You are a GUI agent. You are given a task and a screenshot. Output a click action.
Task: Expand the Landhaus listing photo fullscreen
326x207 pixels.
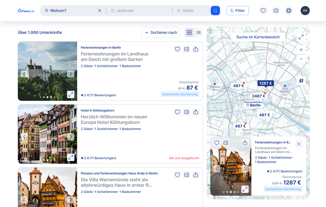point(71,94)
